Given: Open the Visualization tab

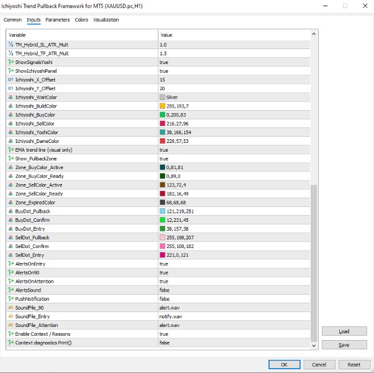Looking at the screenshot, I should (106, 20).
